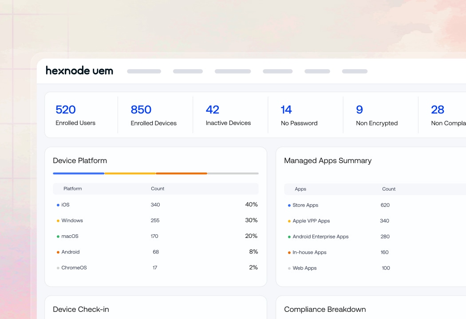Select the Web Apps row
This screenshot has height=319, width=466.
(x=375, y=268)
